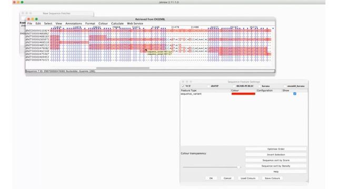The image size is (337, 189).
Task: Open the Web Service menu
Action: pyautogui.click(x=135, y=23)
